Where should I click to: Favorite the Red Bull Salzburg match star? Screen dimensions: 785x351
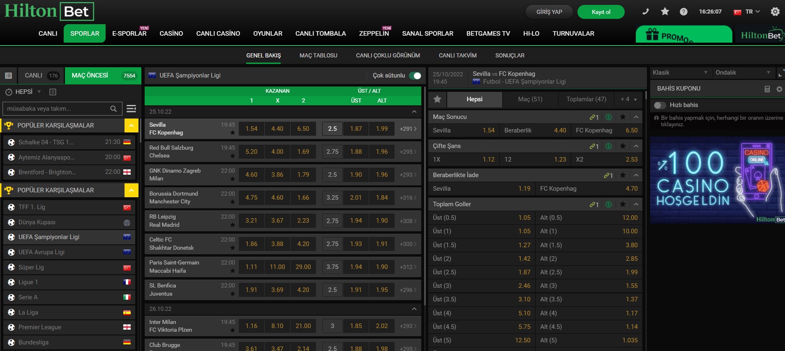[x=233, y=156]
